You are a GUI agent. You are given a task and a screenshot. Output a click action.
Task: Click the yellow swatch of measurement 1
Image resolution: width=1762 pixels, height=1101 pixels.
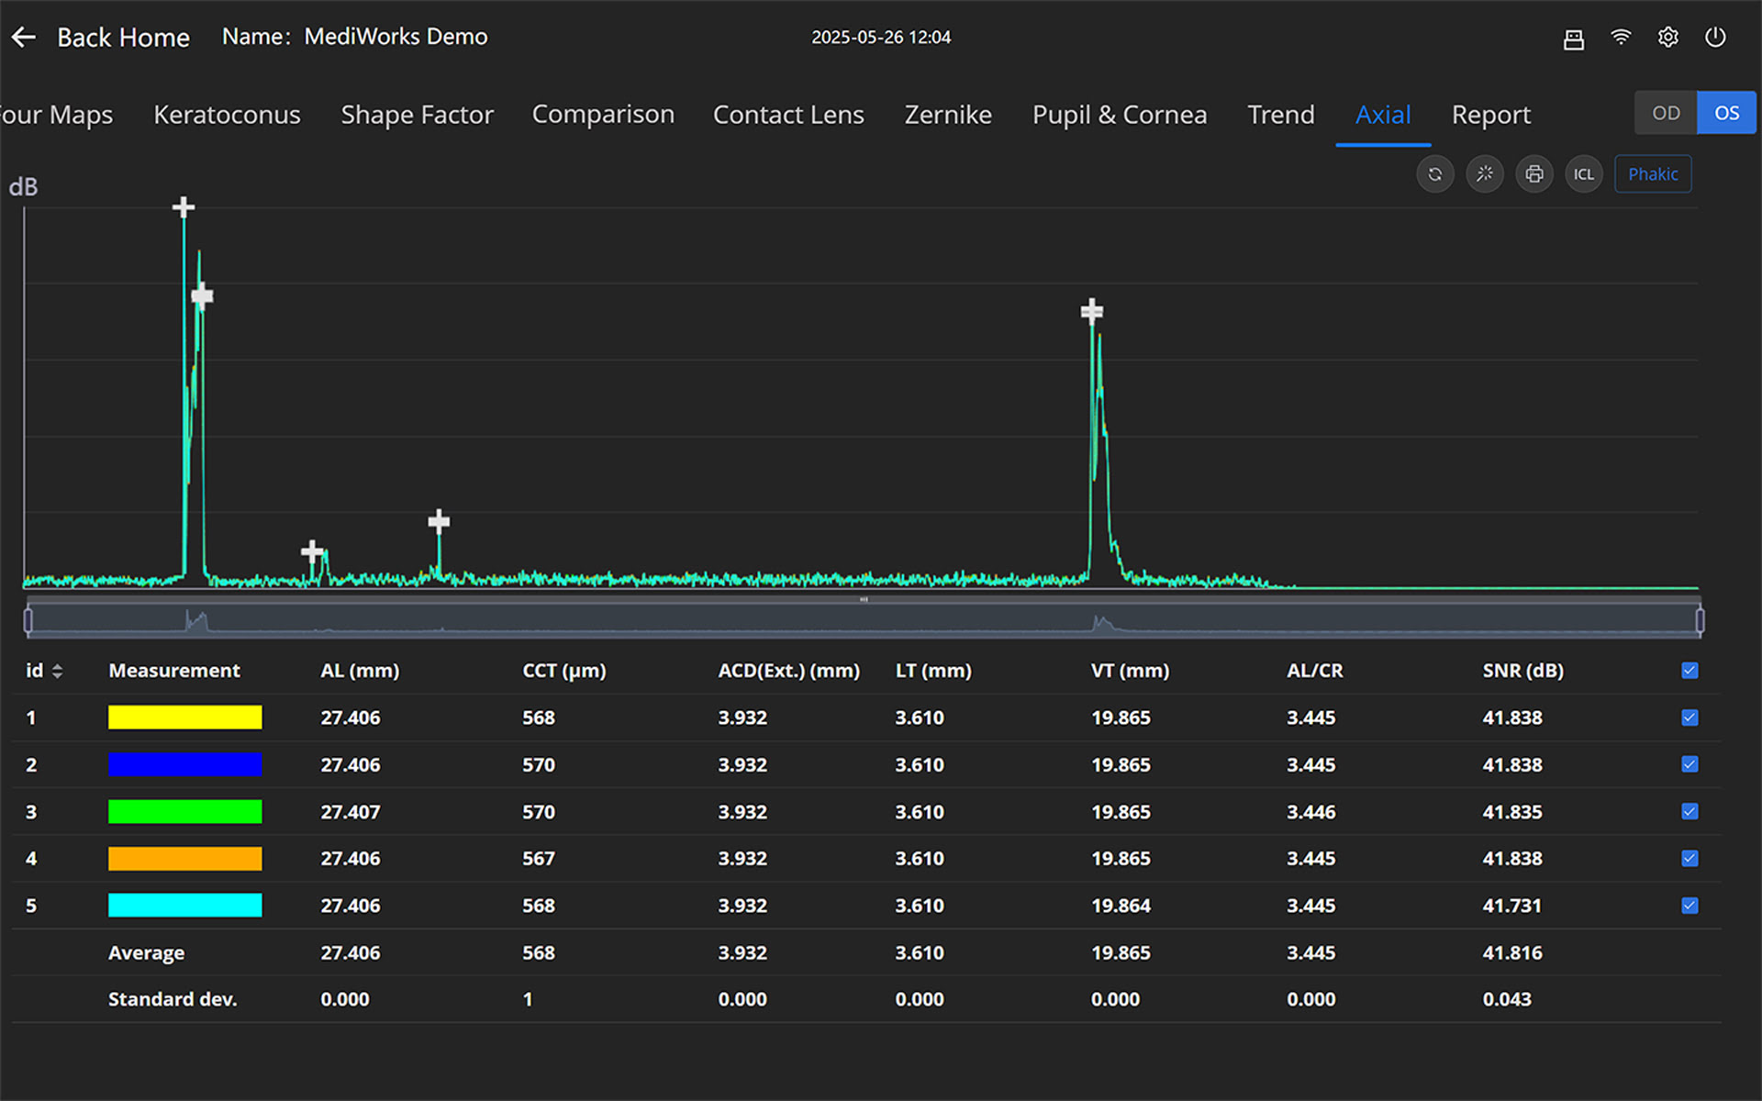pyautogui.click(x=185, y=717)
